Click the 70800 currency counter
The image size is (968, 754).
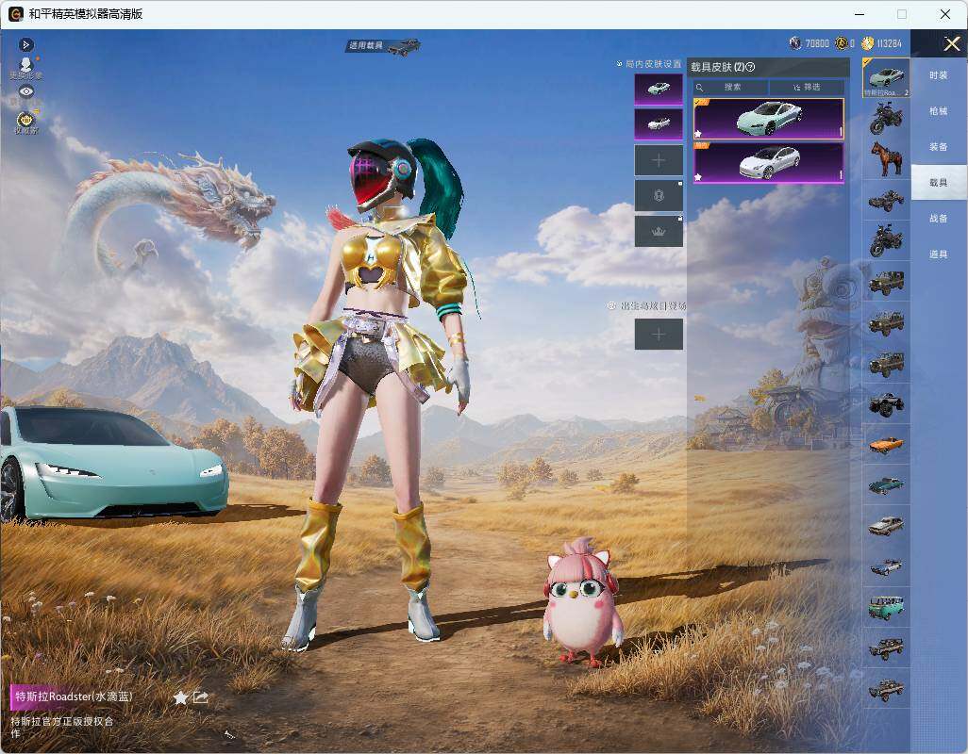coord(809,43)
